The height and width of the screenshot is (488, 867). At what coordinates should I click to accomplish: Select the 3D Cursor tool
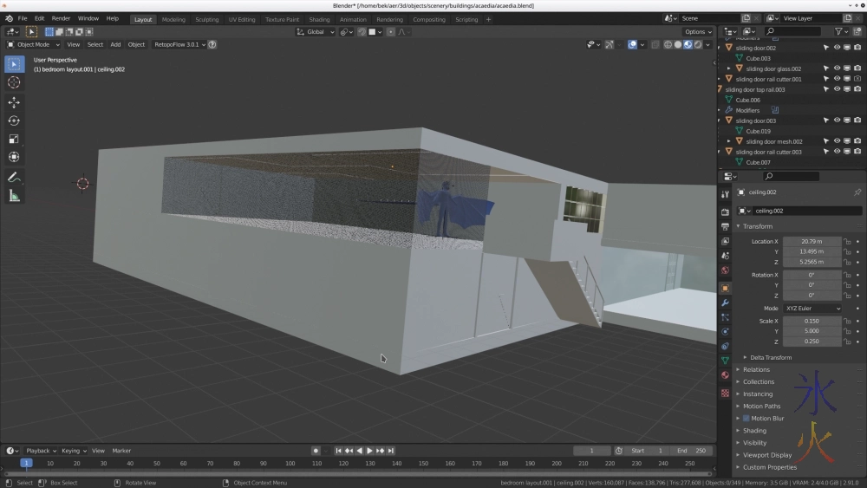(x=14, y=82)
